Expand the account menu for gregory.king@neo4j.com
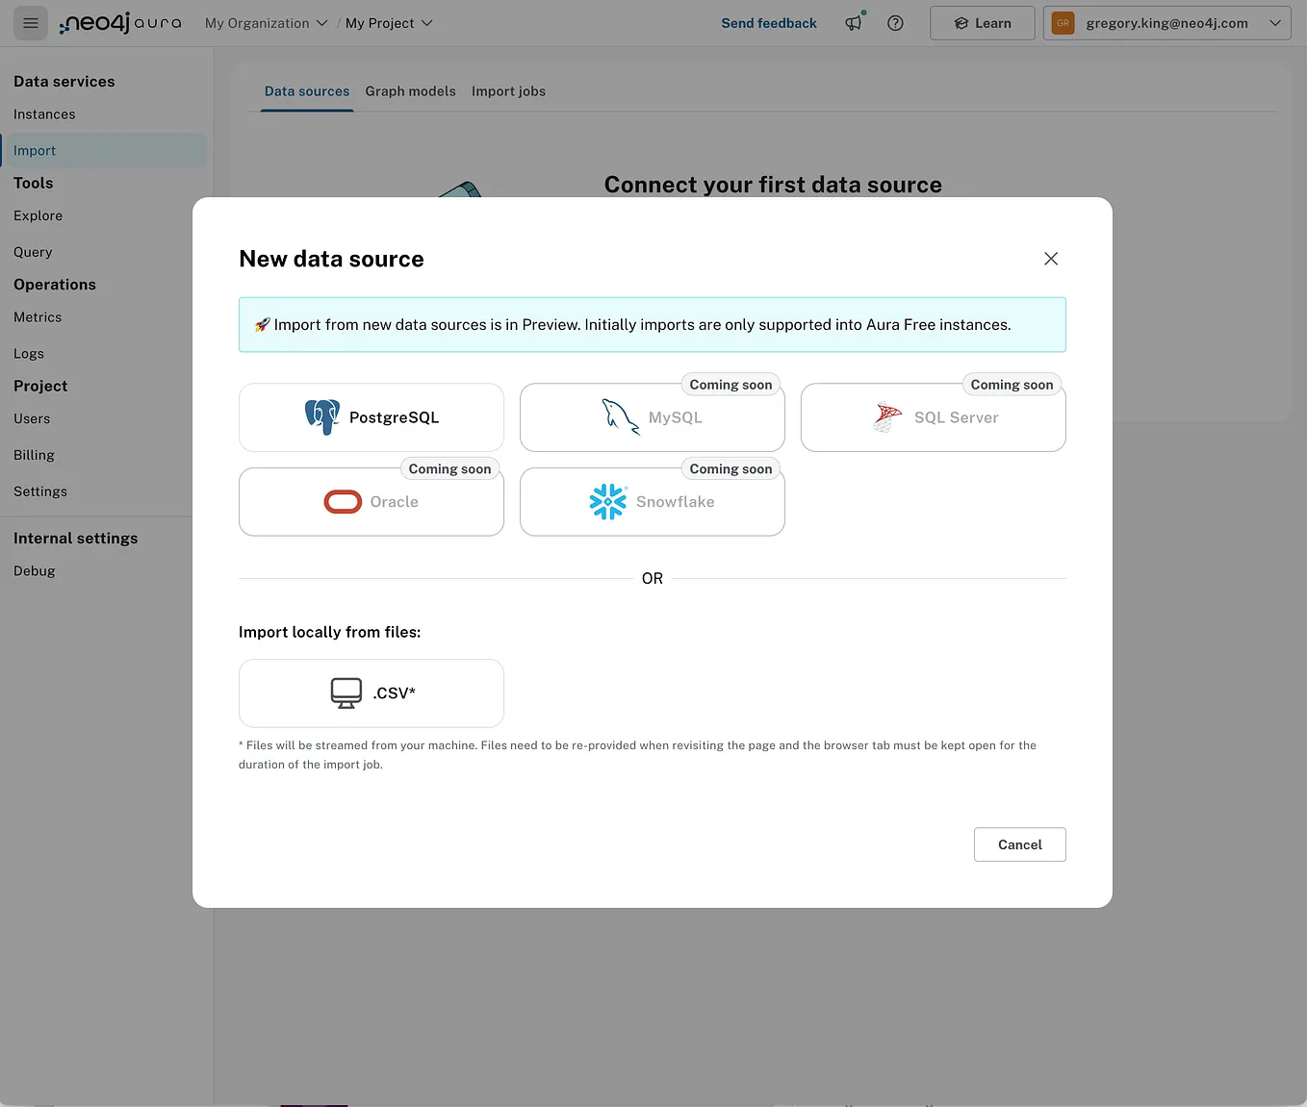The width and height of the screenshot is (1307, 1107). (1276, 22)
